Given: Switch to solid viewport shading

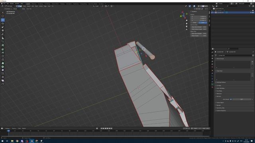Looking at the screenshot, I should (x=203, y=6).
